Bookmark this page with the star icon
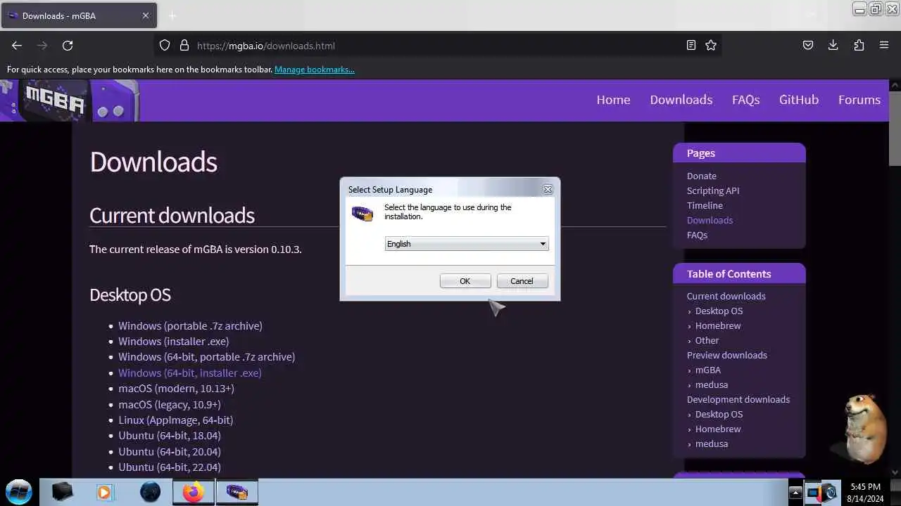901x506 pixels. tap(711, 46)
